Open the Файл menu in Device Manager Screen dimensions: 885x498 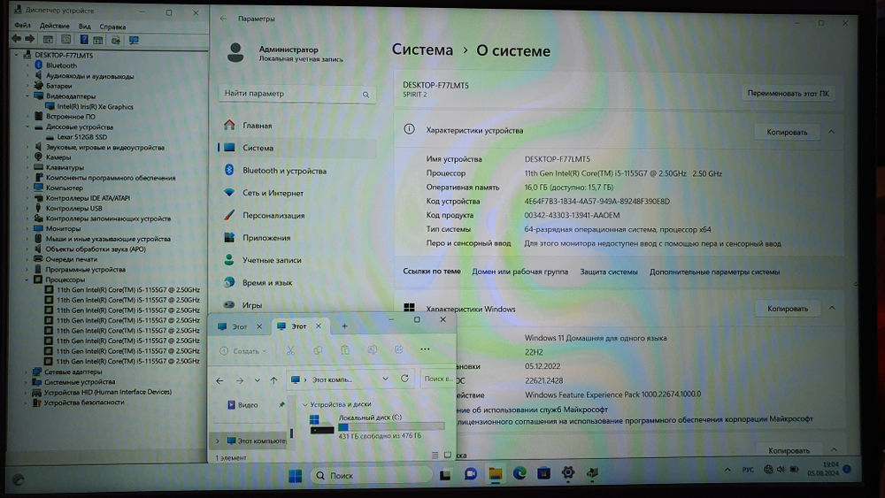click(23, 26)
